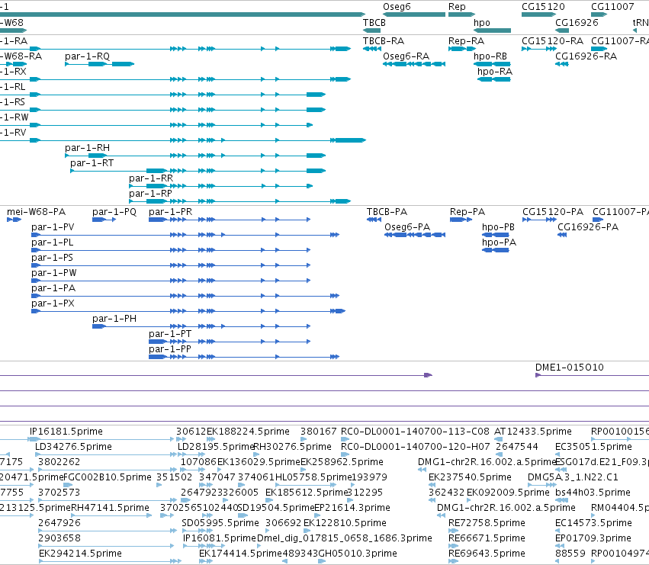Click the hpo-RA transcript label

(x=495, y=72)
